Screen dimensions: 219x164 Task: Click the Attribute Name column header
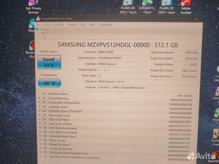pos(58,94)
